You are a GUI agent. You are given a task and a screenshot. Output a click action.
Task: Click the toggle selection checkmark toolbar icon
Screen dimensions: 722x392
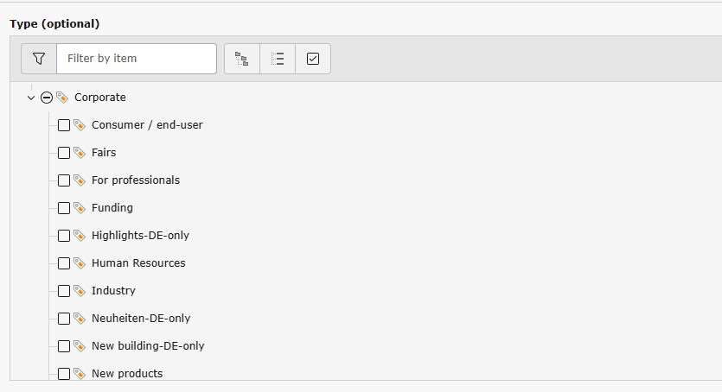pyautogui.click(x=313, y=59)
